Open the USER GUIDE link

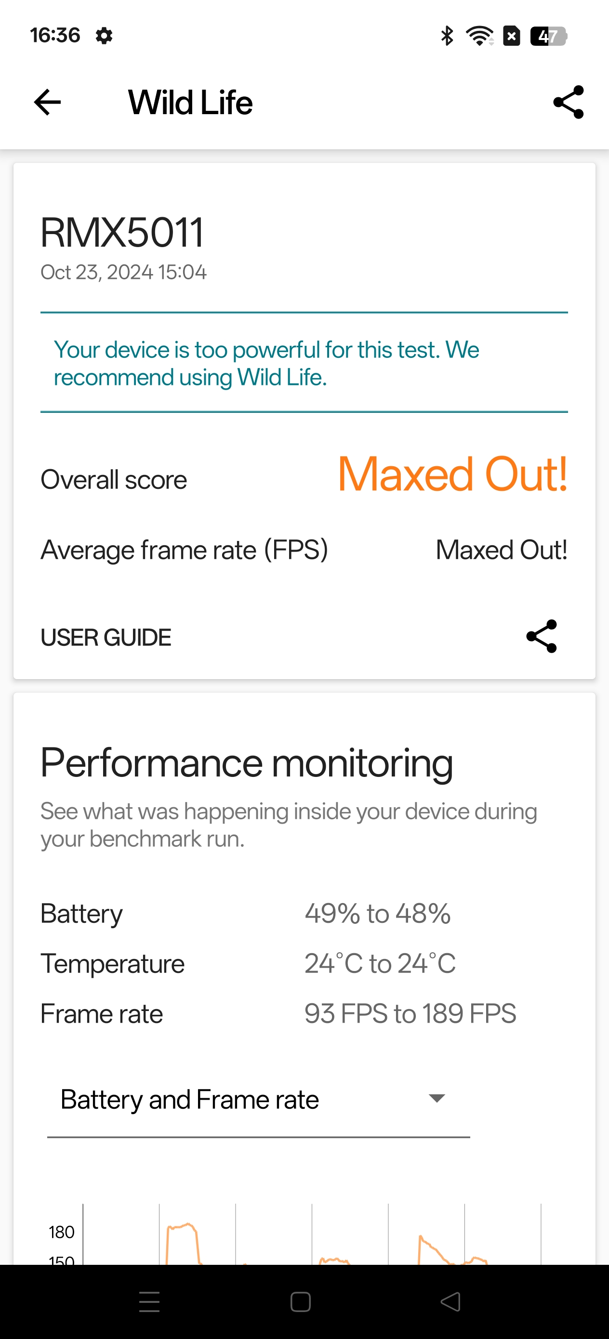(x=106, y=637)
